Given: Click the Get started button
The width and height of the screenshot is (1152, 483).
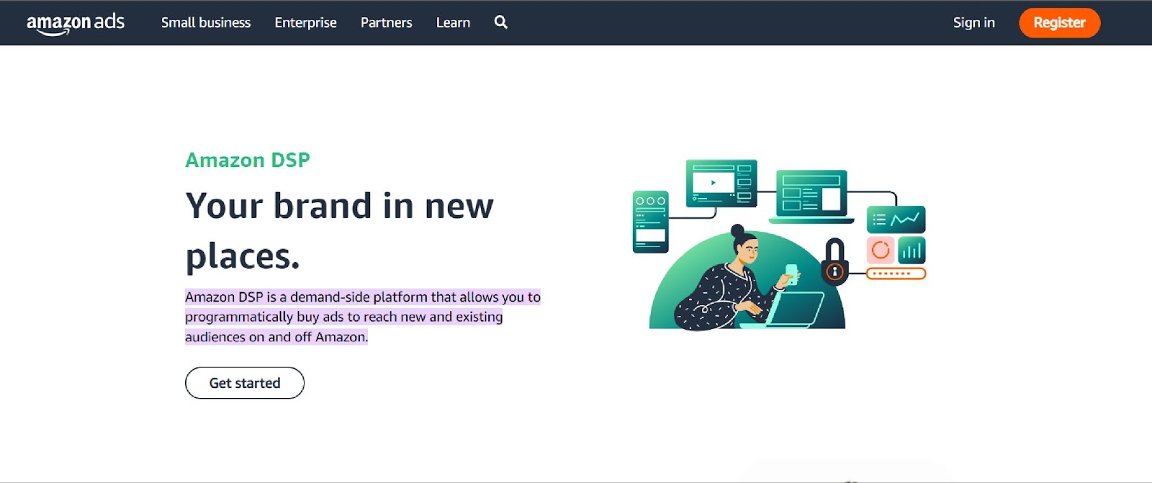Looking at the screenshot, I should [x=245, y=383].
